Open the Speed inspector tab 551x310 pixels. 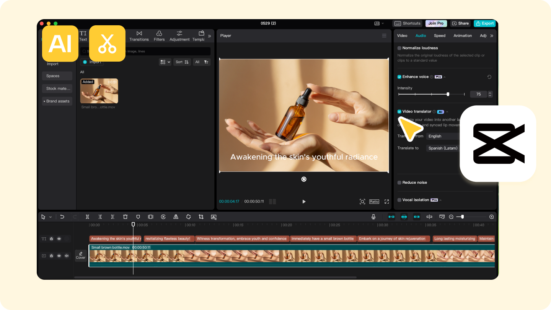coord(440,36)
